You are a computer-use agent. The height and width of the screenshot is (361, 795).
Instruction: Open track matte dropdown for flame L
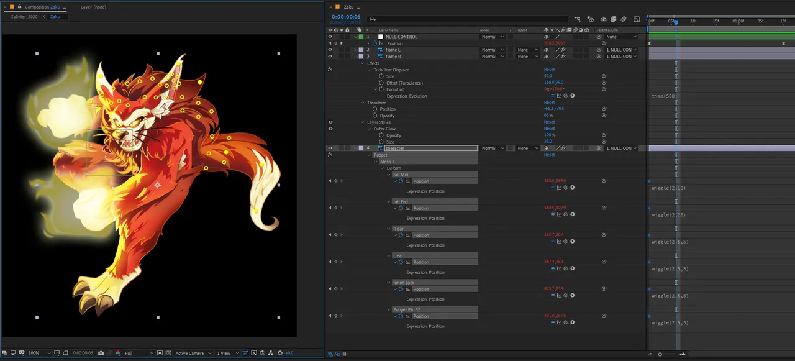(527, 50)
